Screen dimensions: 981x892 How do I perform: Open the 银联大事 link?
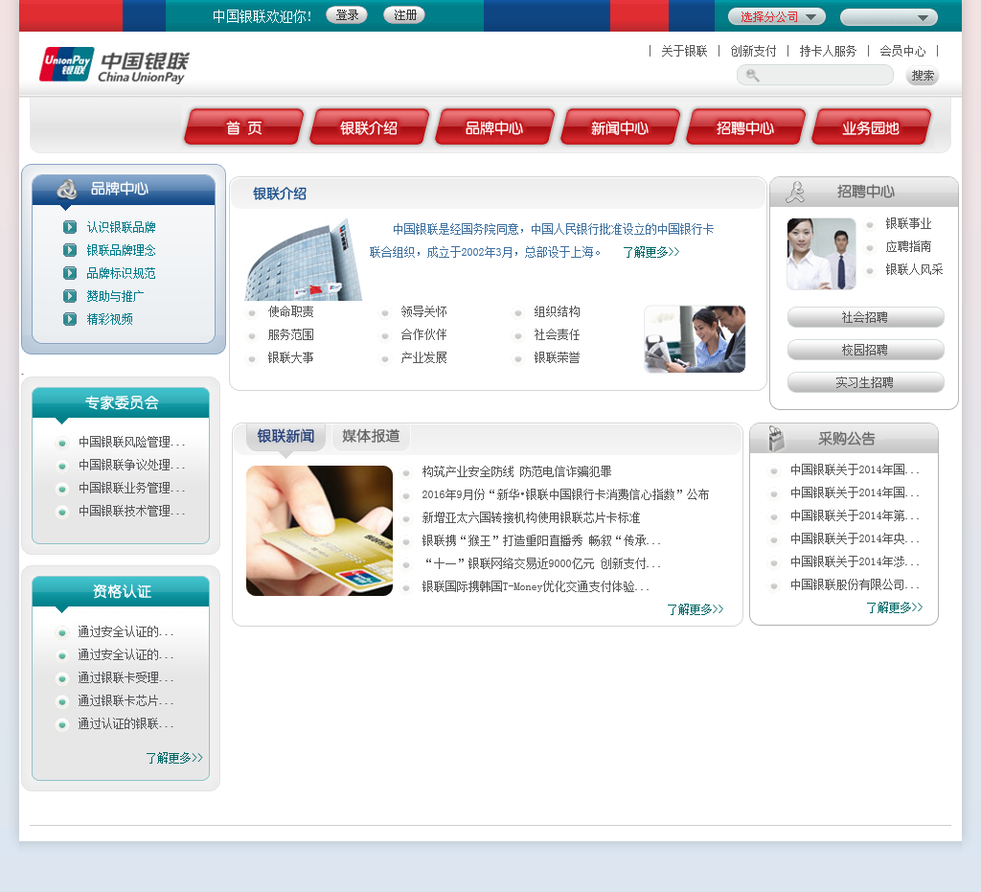point(291,357)
